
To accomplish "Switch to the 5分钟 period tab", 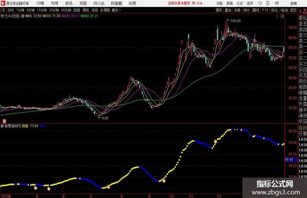I will click(x=31, y=10).
